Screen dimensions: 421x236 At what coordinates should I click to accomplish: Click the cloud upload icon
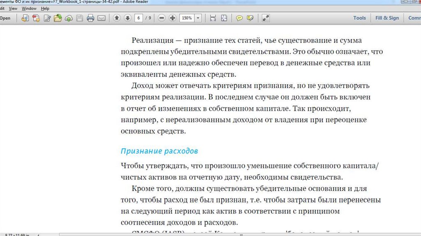[x=69, y=18]
